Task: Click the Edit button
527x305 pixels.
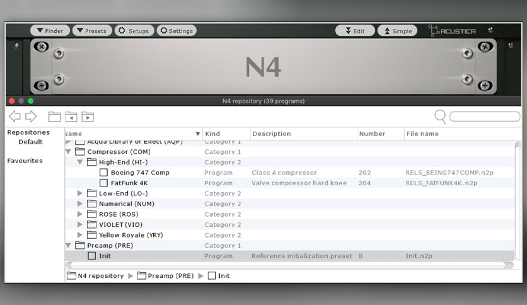Action: (355, 31)
